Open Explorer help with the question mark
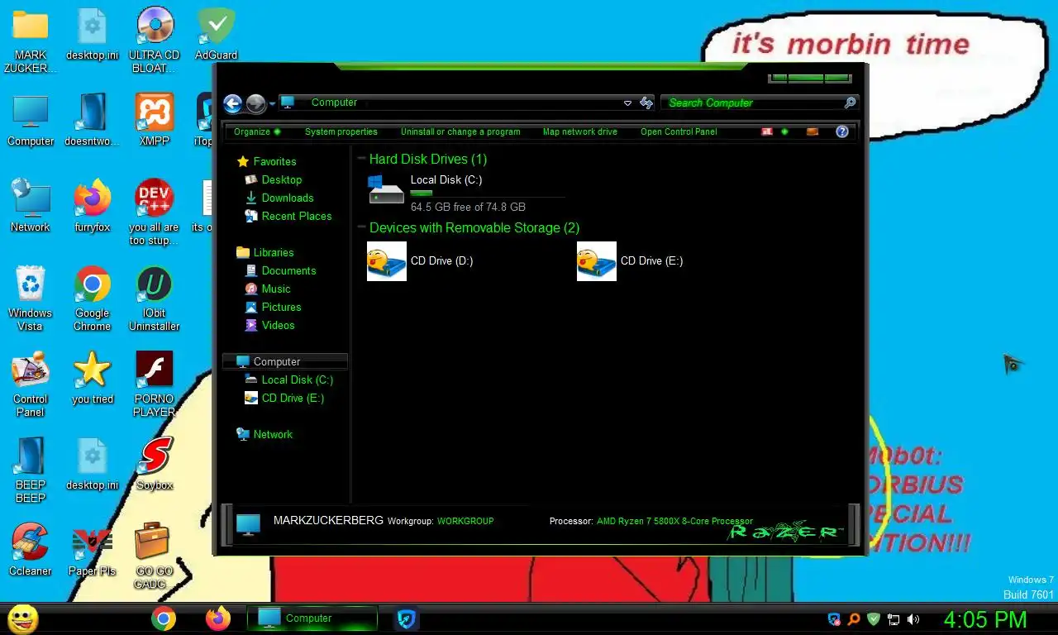1058x635 pixels. pos(842,131)
